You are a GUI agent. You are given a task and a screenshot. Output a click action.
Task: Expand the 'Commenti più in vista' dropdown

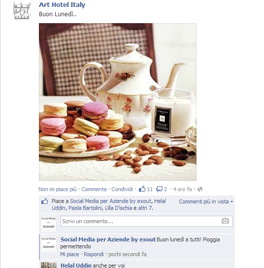[206, 201]
